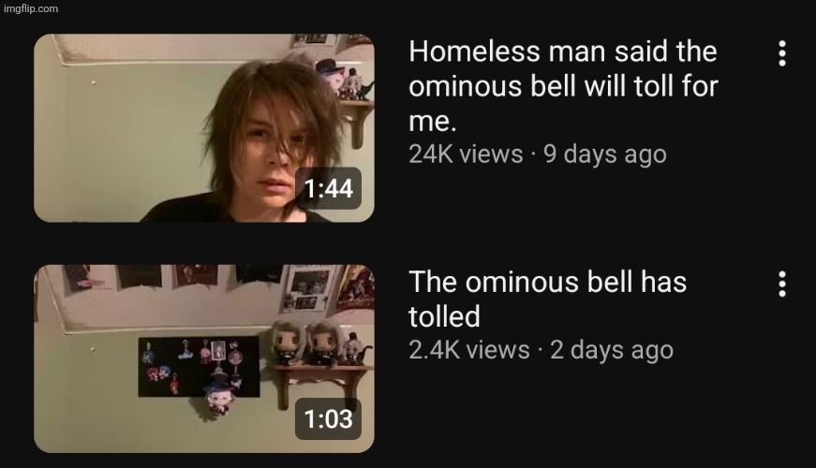Click the 9 days ago label
Image resolution: width=816 pixels, height=468 pixels.
[x=604, y=154]
